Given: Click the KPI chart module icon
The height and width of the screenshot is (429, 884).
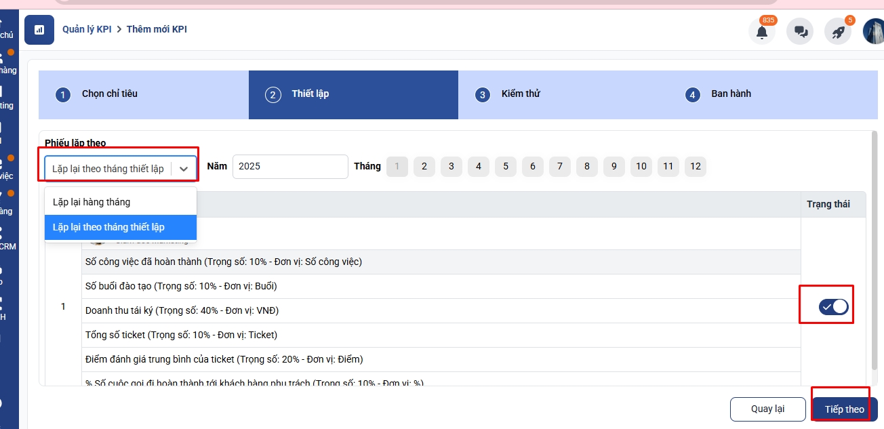Looking at the screenshot, I should click(39, 30).
